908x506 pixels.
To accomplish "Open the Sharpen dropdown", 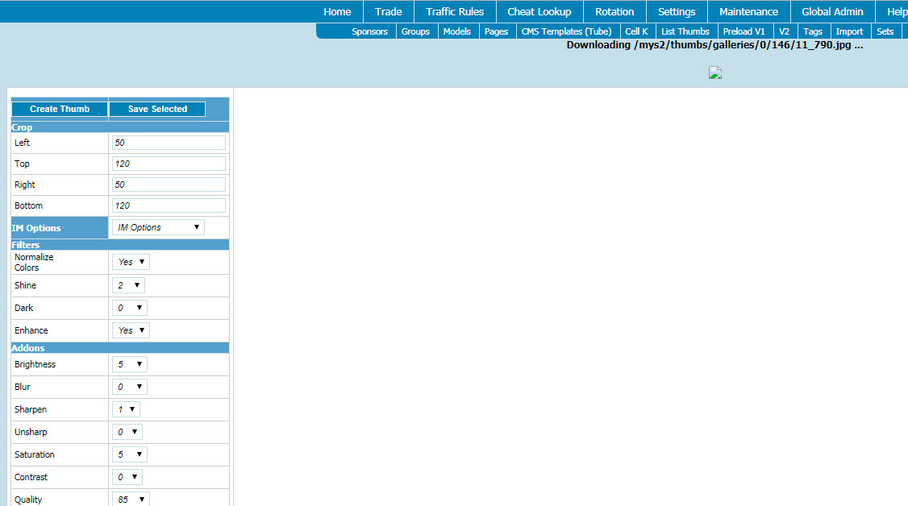I will [x=126, y=409].
